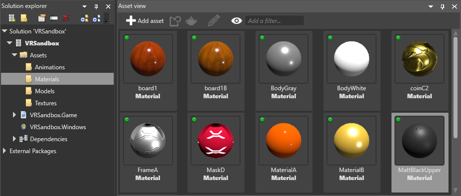Image resolution: width=461 pixels, height=196 pixels.
Task: Collapse the VRSandbox package node
Action: (9, 43)
